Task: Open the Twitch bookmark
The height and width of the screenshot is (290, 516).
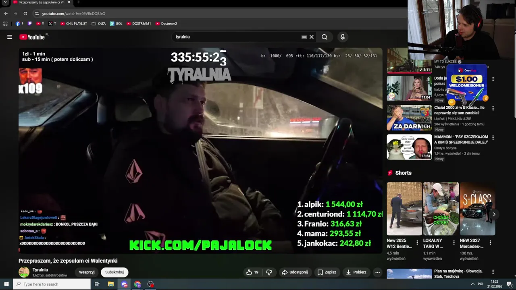Action: [x=30, y=24]
